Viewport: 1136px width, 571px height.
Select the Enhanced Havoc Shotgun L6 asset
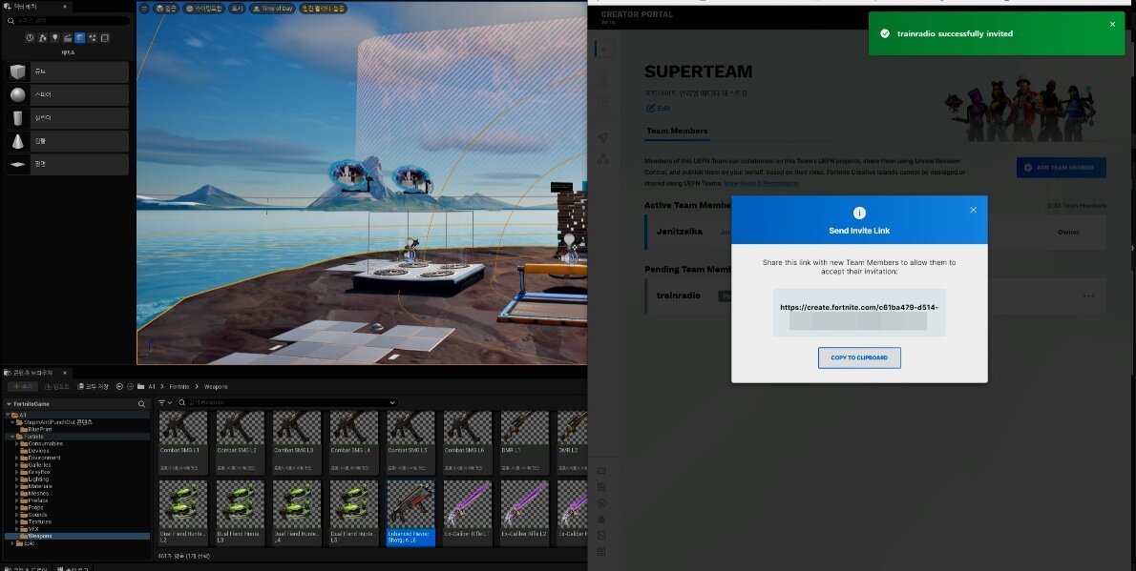click(x=411, y=512)
